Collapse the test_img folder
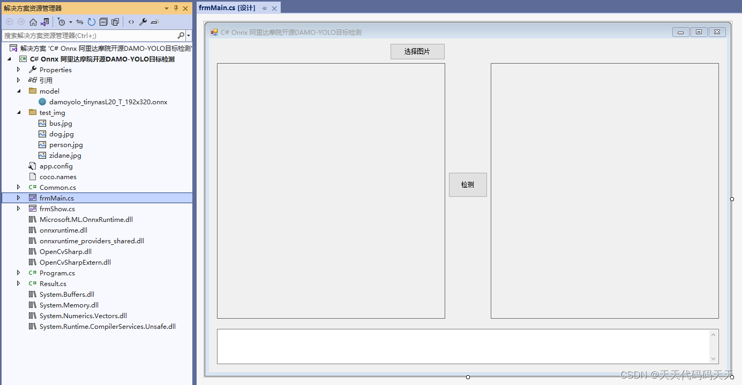Viewport: 742px width, 385px height. pos(18,112)
